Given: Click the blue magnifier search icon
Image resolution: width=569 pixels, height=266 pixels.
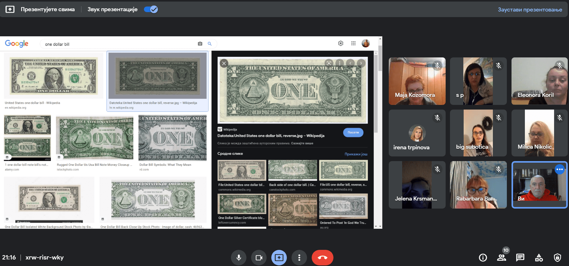Looking at the screenshot, I should [210, 44].
